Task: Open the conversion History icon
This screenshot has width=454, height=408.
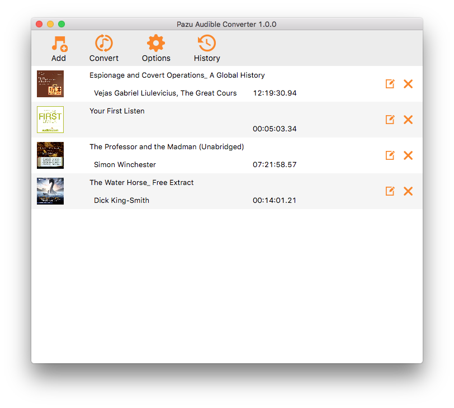Action: (207, 44)
